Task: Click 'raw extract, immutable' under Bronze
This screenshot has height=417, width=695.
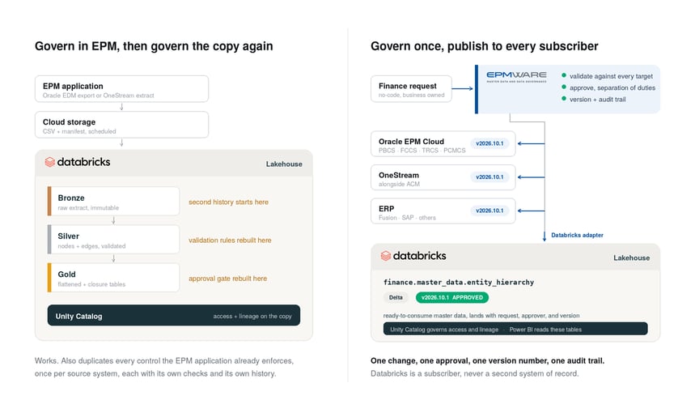Action: (x=88, y=207)
